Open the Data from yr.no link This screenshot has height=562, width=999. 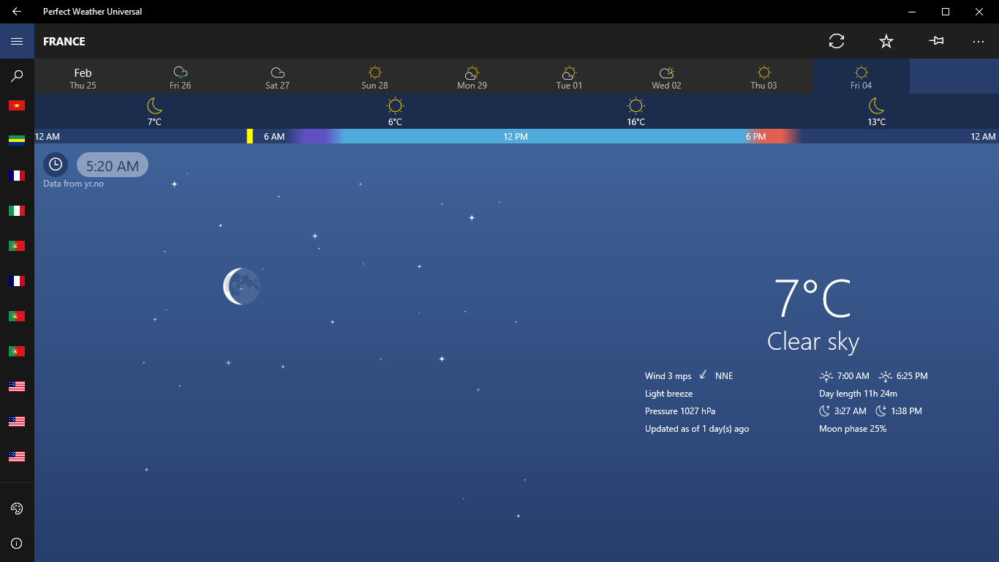72,183
